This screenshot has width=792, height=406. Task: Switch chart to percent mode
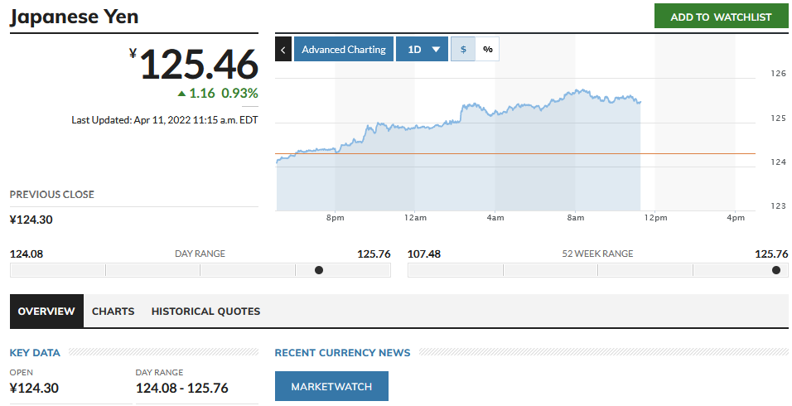point(487,50)
